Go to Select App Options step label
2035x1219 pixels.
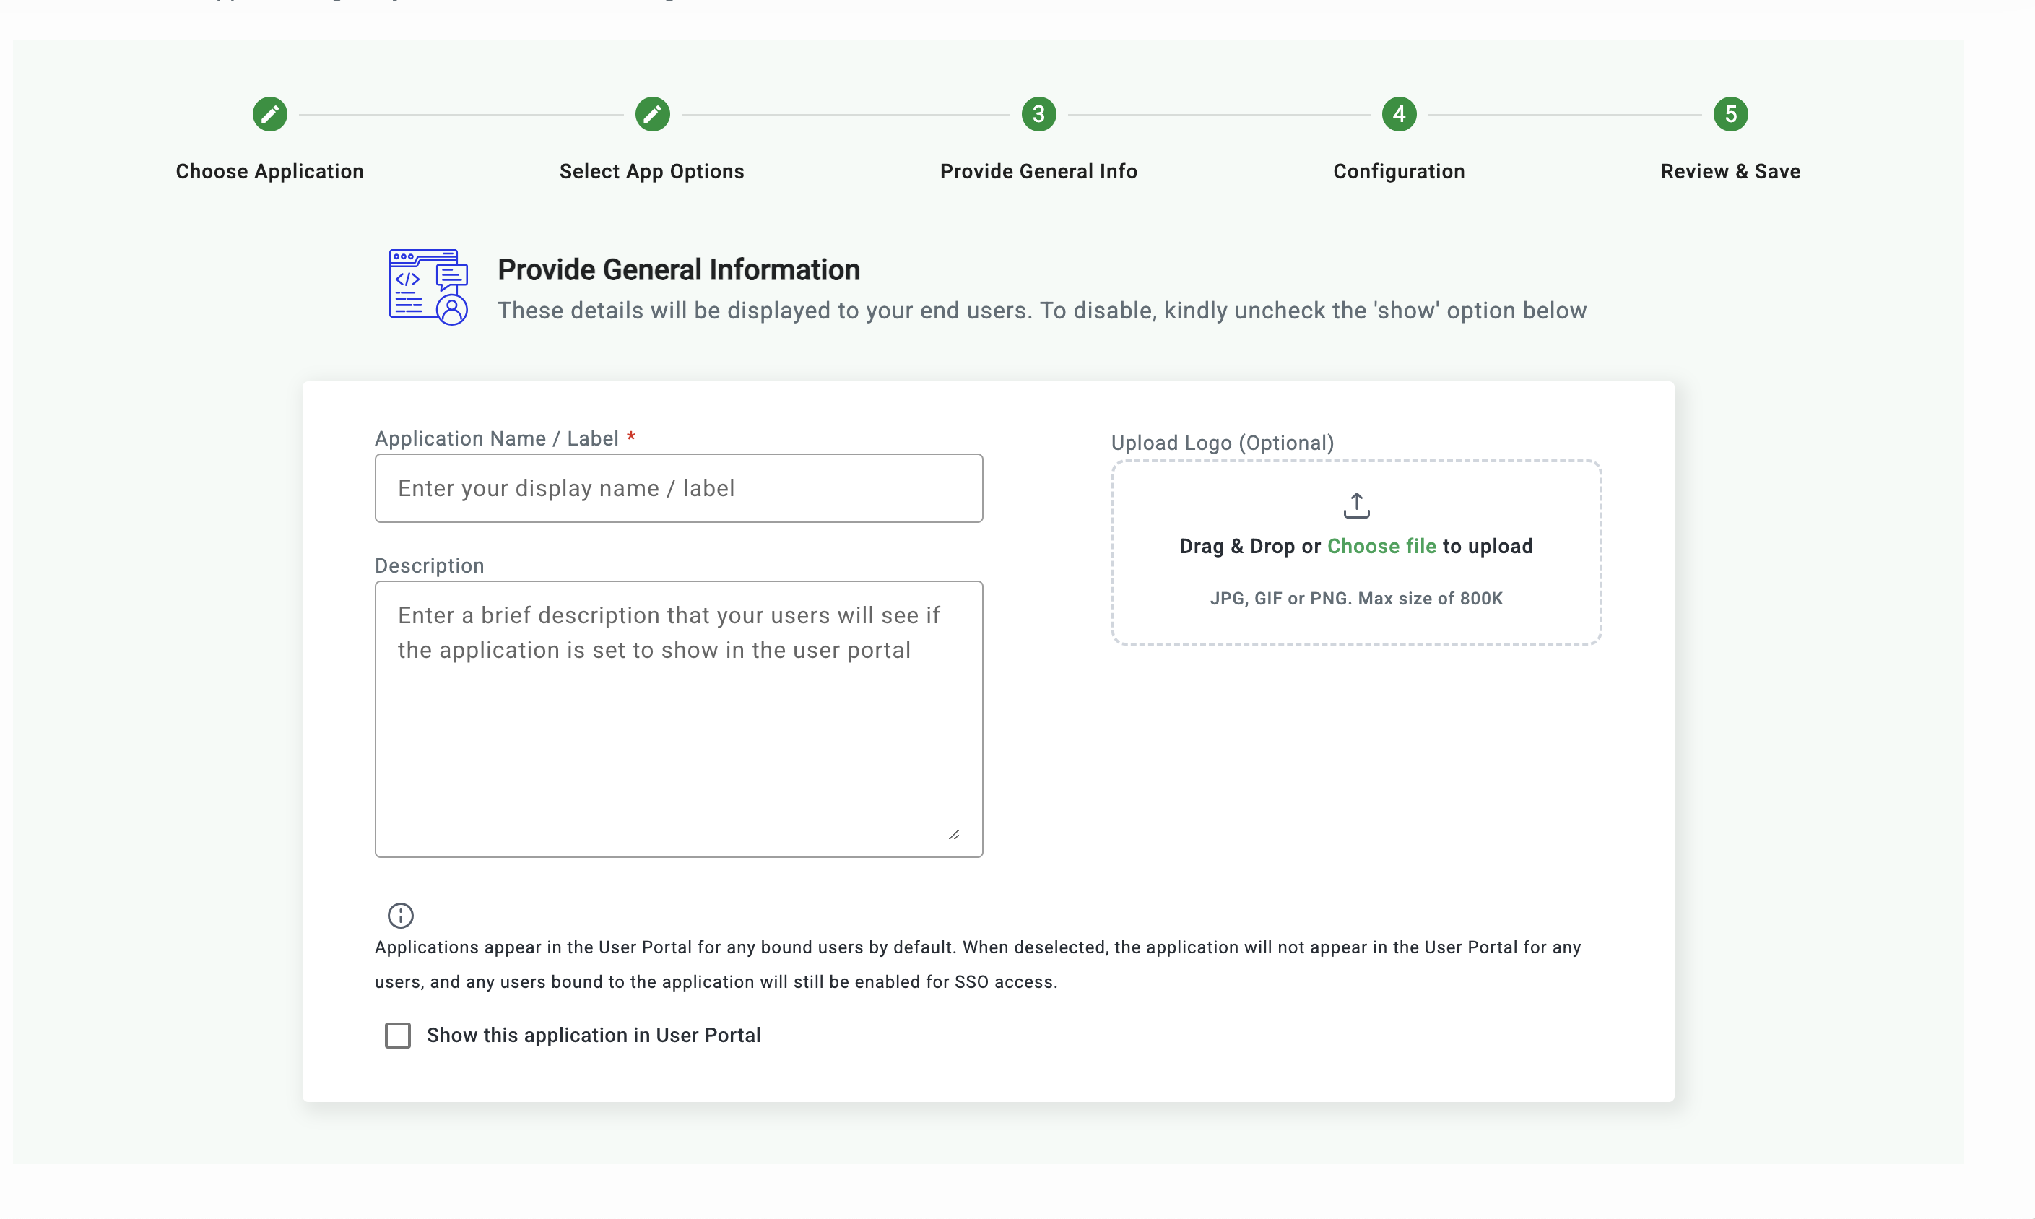point(651,172)
